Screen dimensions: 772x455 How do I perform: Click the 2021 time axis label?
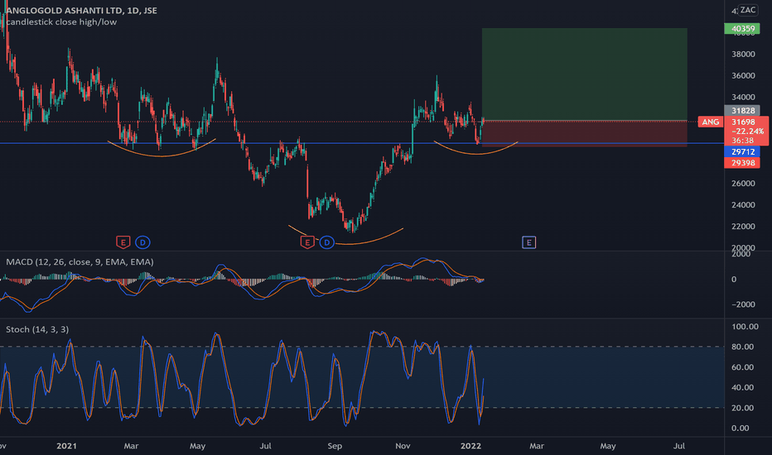coord(66,446)
